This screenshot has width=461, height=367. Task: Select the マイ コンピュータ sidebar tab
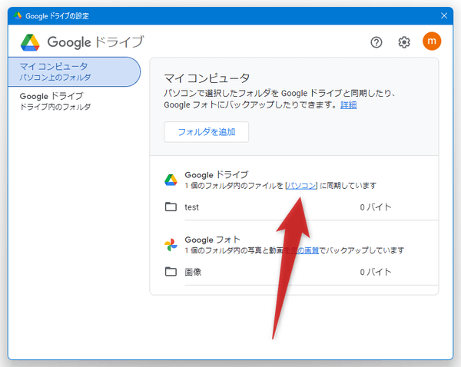point(74,71)
